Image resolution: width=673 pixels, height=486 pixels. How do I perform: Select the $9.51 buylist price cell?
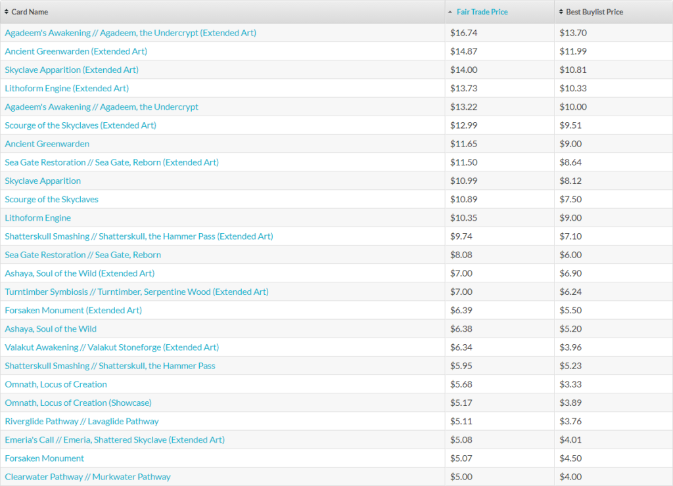(614, 125)
